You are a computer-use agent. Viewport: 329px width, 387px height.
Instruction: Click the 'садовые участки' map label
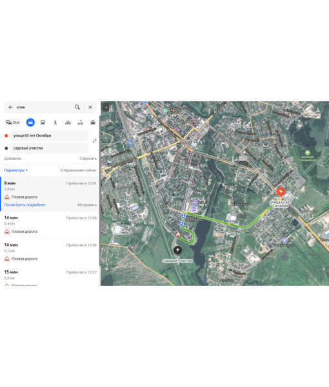[x=177, y=261]
